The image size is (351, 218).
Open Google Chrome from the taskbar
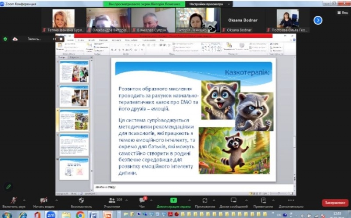[80, 214]
